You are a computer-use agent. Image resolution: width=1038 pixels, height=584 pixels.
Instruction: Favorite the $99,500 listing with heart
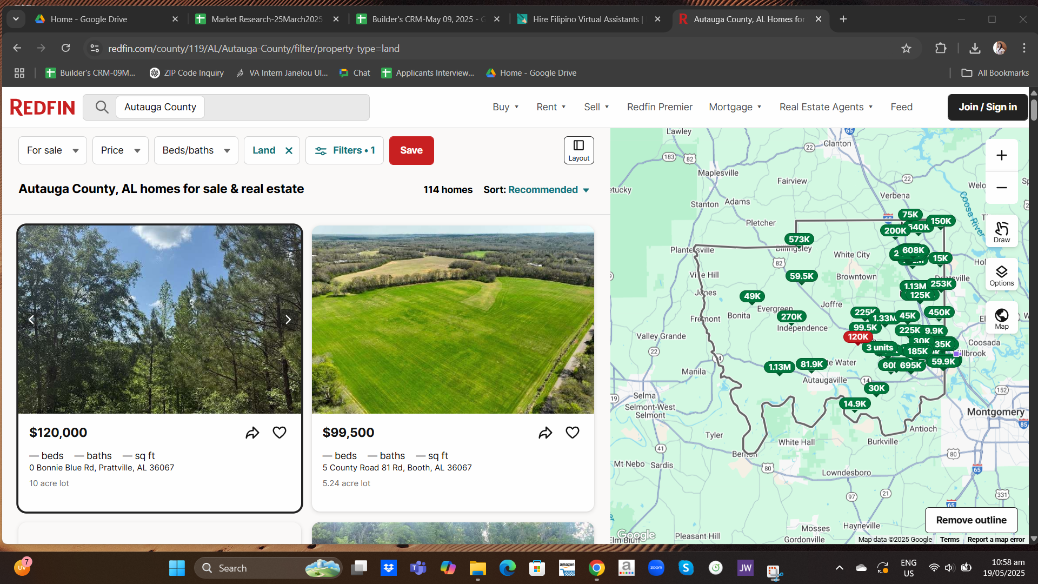coord(573,433)
